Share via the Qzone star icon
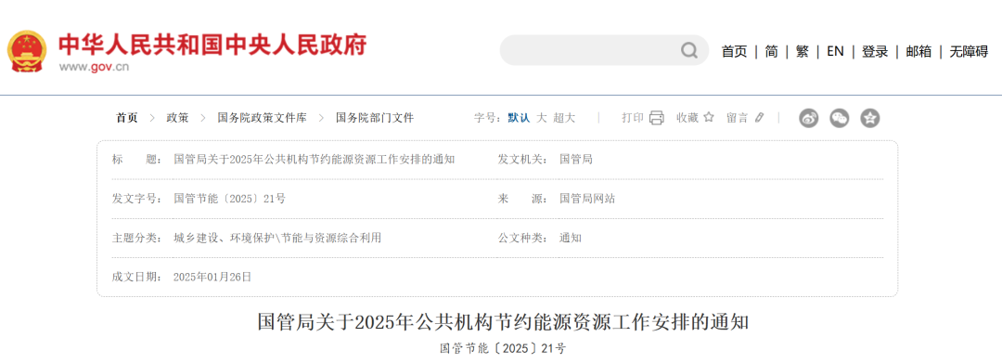 pyautogui.click(x=869, y=118)
